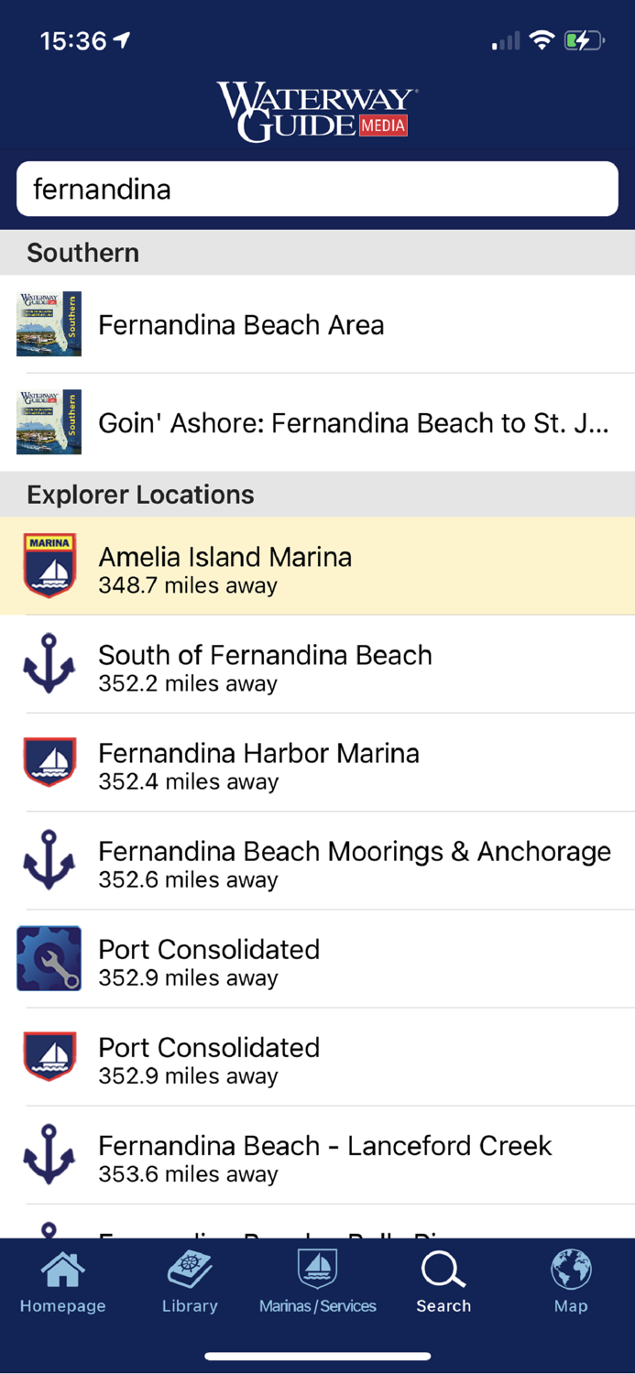
Task: Tap the Waterway Guide Media logo
Action: [317, 112]
